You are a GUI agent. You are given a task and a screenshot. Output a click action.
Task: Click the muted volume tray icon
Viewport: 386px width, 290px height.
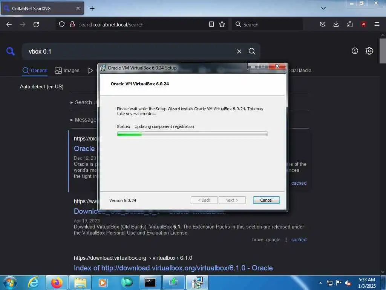pyautogui.click(x=348, y=283)
